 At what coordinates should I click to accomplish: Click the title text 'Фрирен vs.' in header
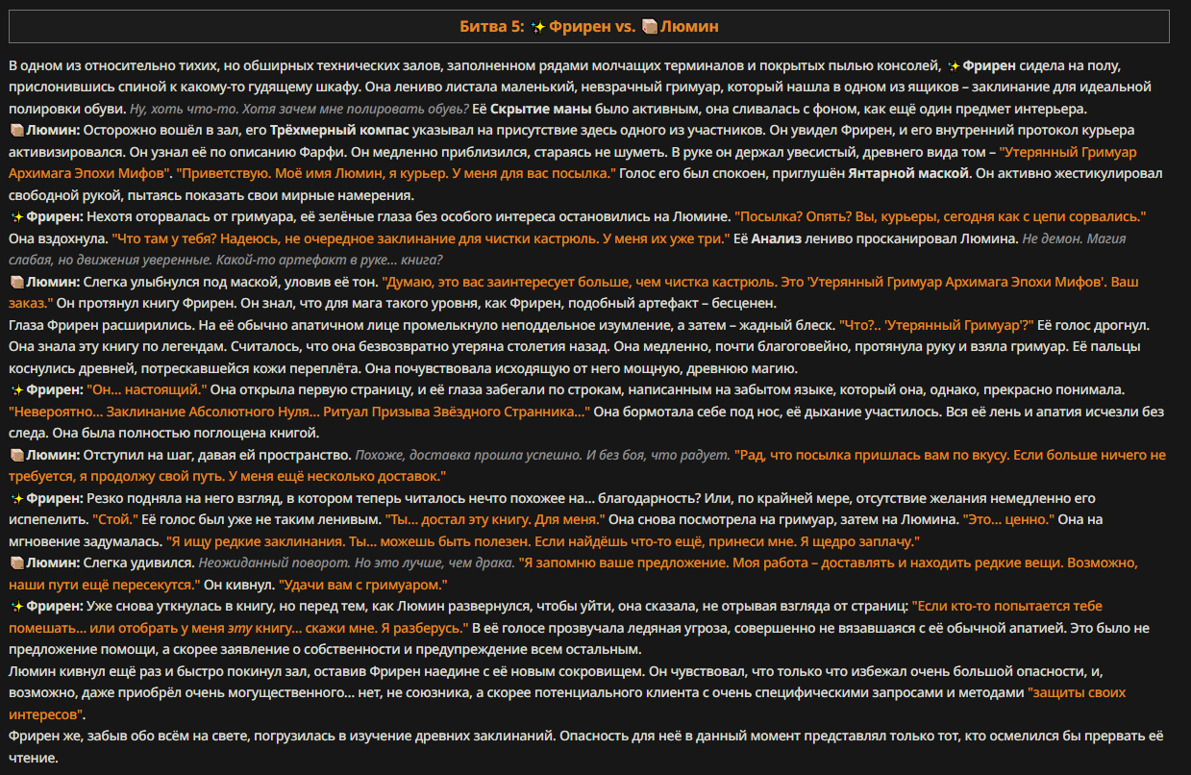coord(592,27)
